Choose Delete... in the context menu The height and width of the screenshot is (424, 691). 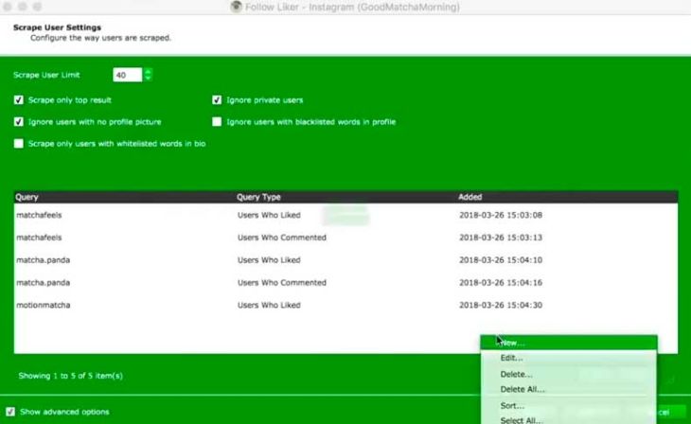[x=569, y=374]
